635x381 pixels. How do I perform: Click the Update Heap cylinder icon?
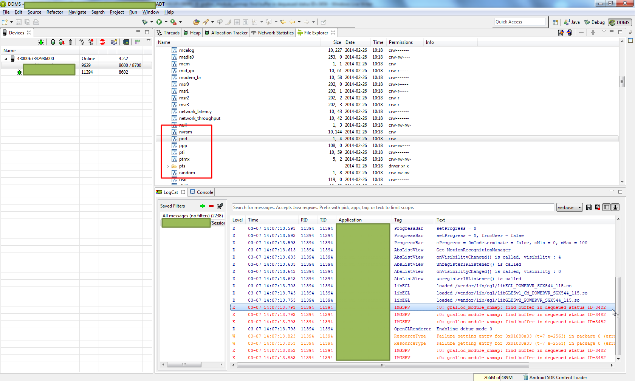(x=53, y=42)
